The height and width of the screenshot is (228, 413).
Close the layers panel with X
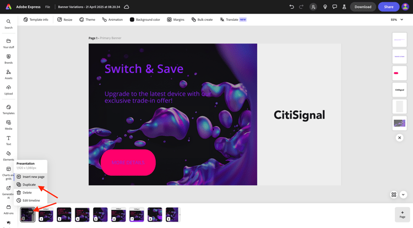(x=399, y=138)
